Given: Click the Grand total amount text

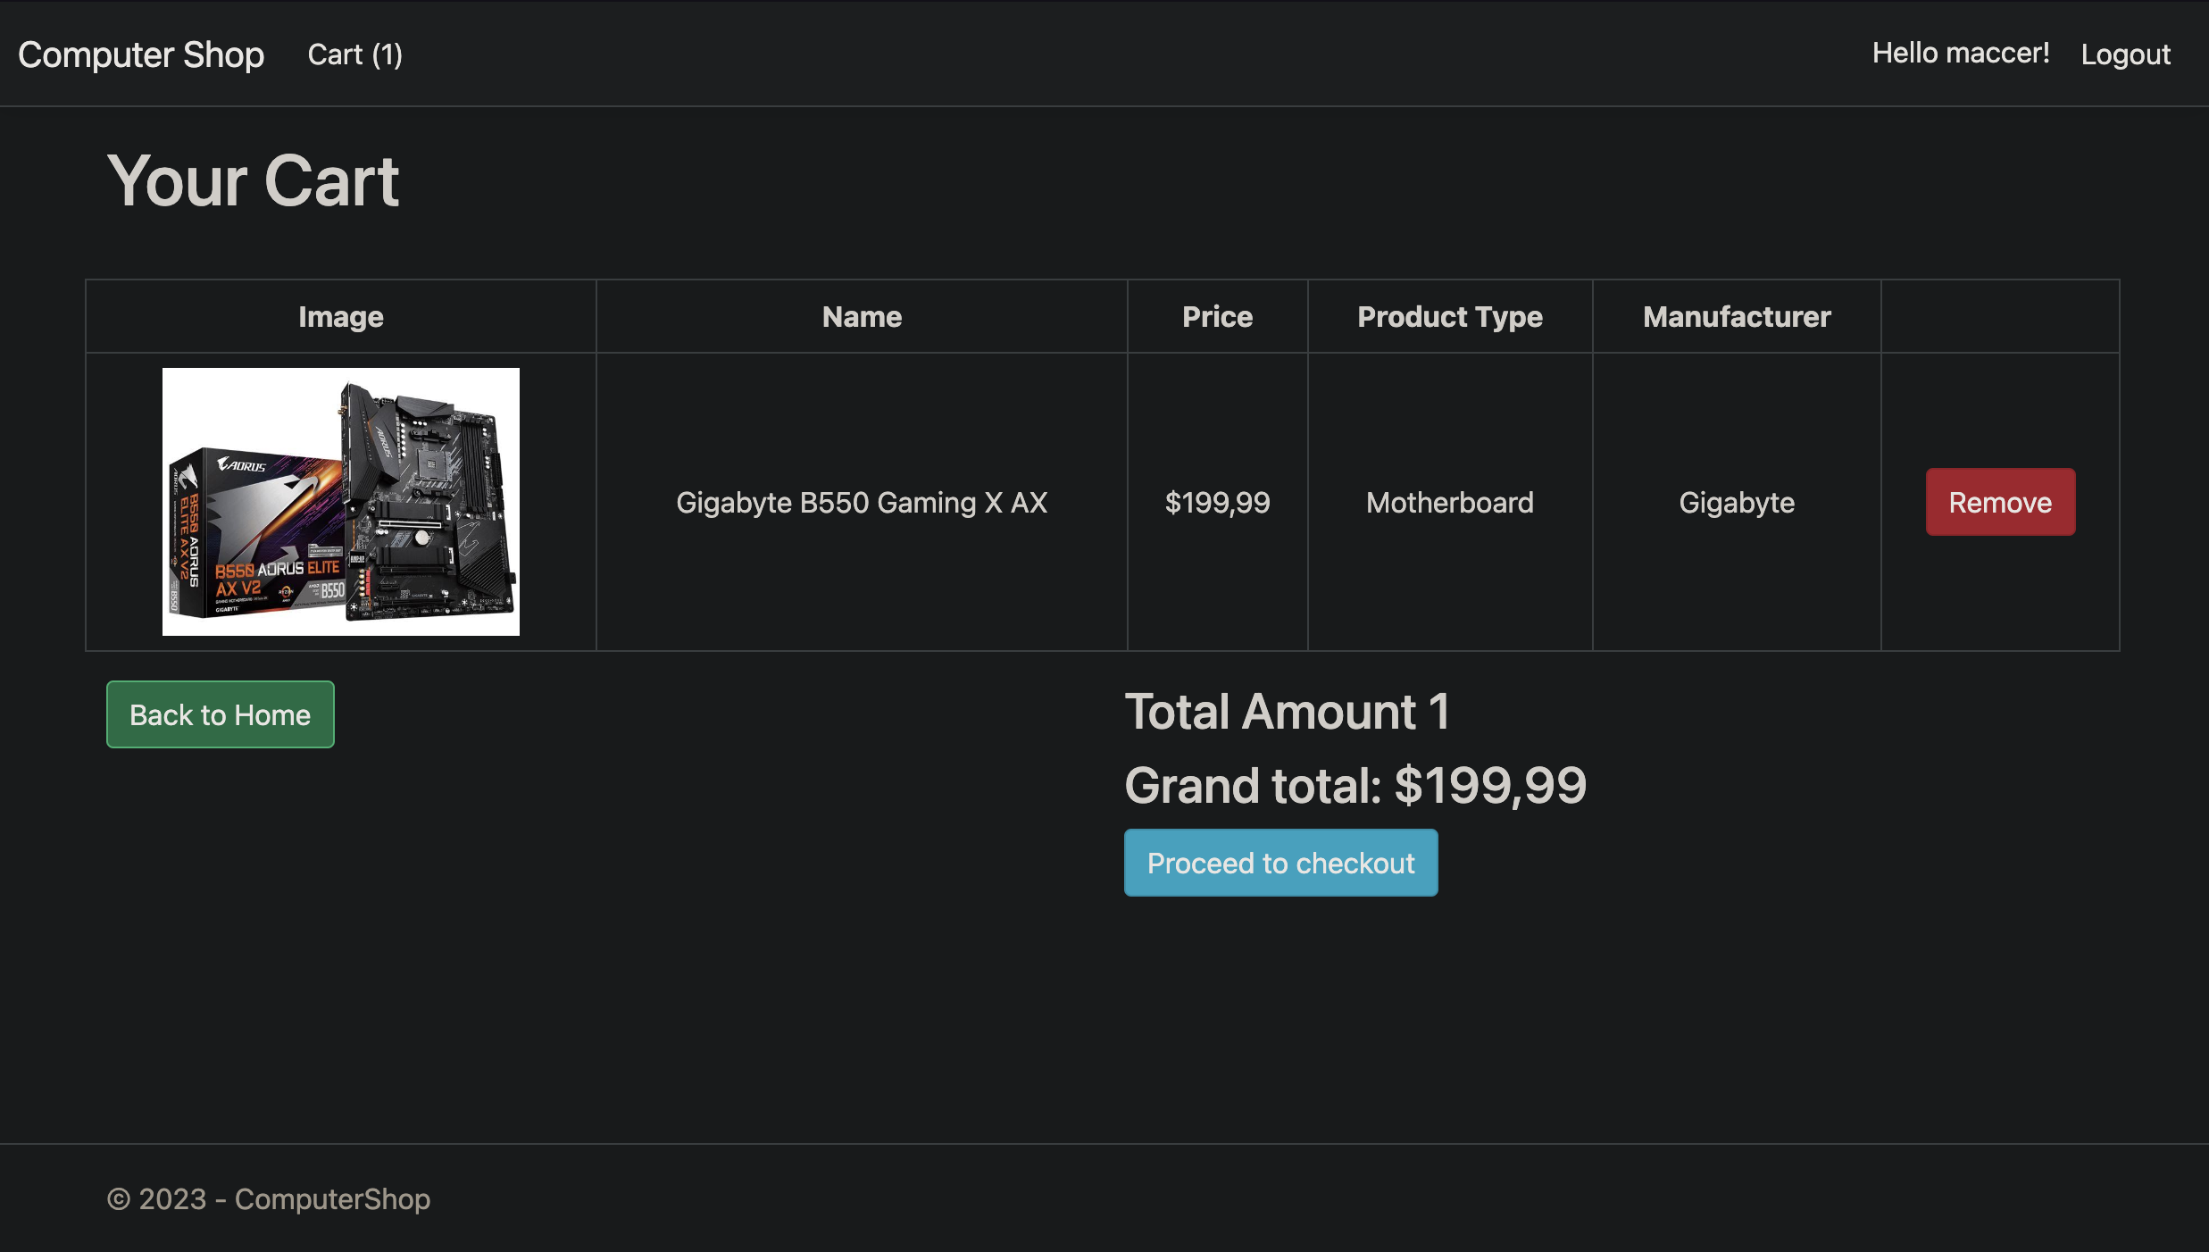Looking at the screenshot, I should pos(1355,785).
